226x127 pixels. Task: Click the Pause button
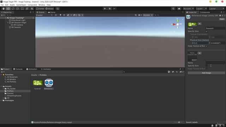click(109, 8)
